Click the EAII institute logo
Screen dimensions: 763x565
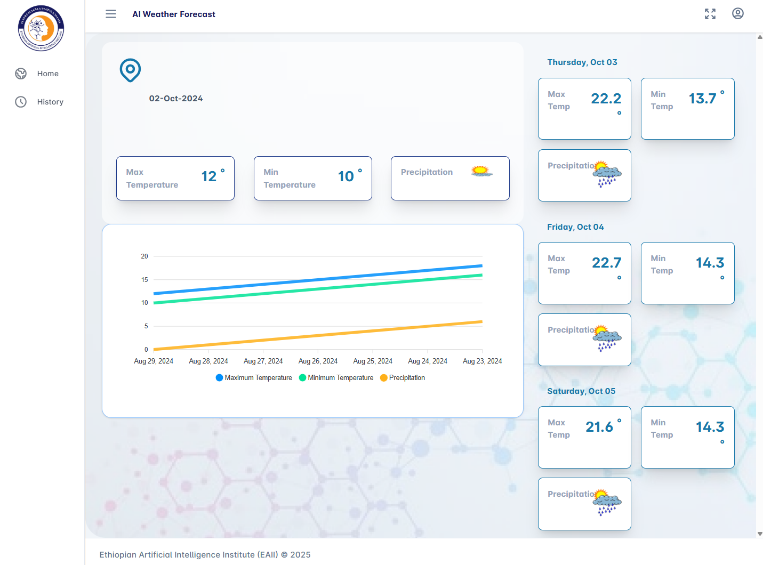41,28
